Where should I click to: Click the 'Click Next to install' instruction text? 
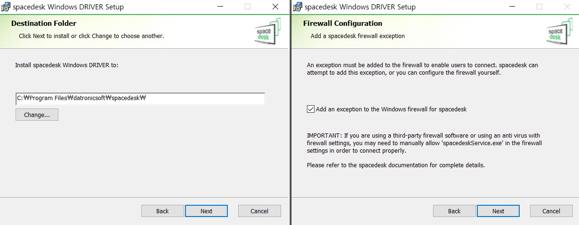coord(91,36)
